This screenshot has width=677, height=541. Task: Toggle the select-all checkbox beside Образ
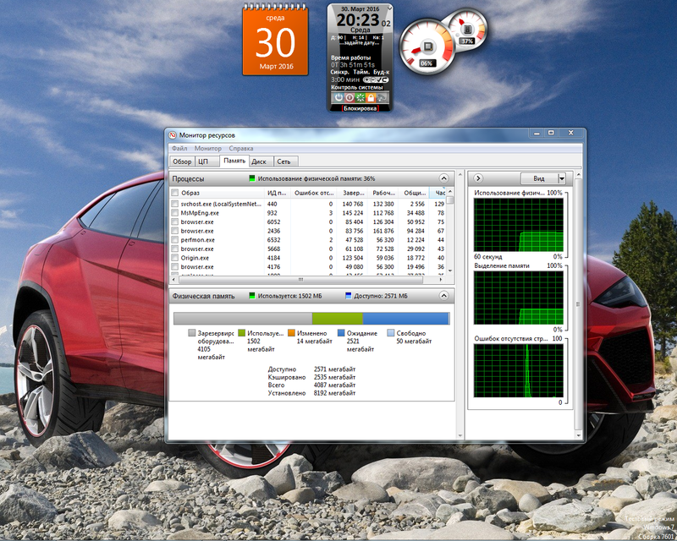[x=174, y=193]
